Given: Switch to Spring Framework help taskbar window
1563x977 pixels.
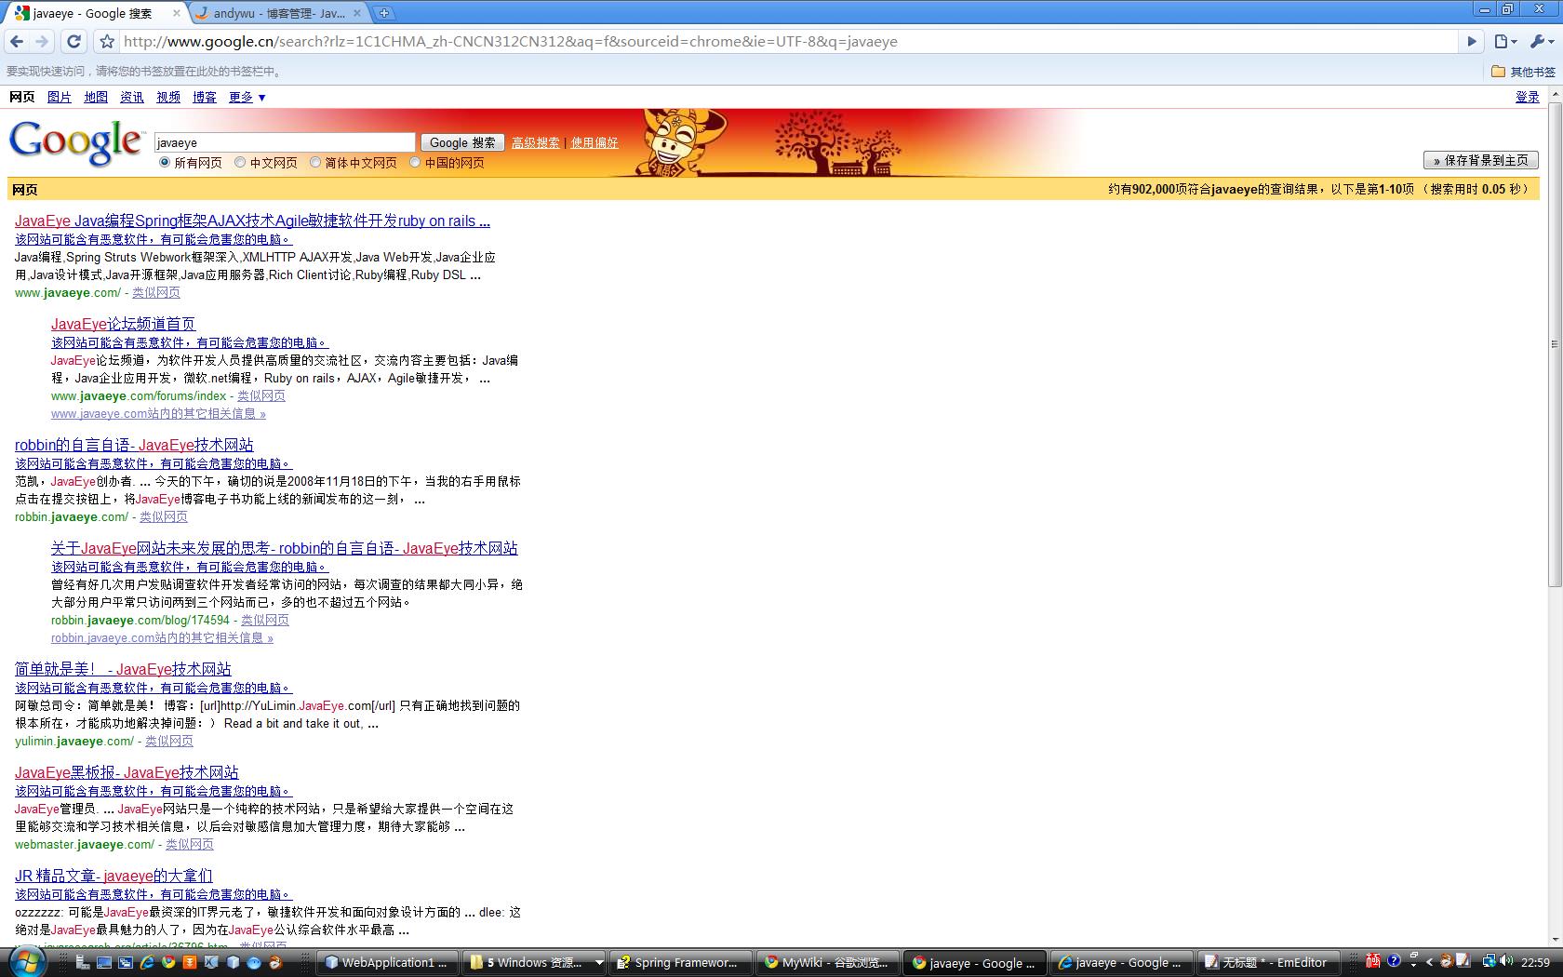Looking at the screenshot, I should click(x=681, y=962).
